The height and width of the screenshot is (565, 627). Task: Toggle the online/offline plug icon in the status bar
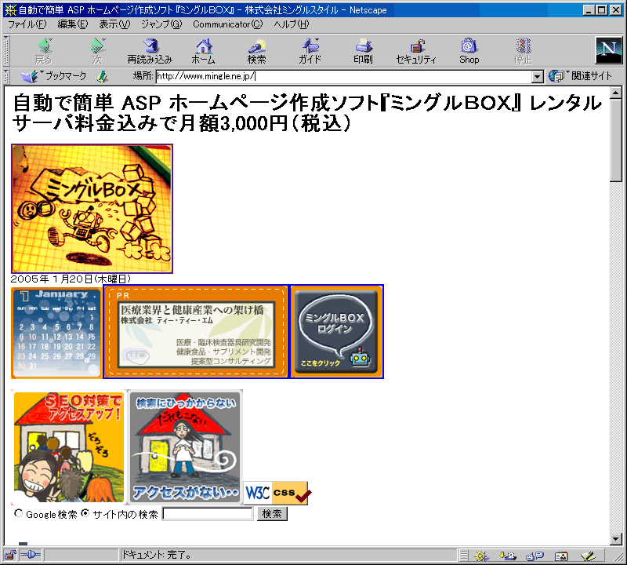pyautogui.click(x=31, y=556)
